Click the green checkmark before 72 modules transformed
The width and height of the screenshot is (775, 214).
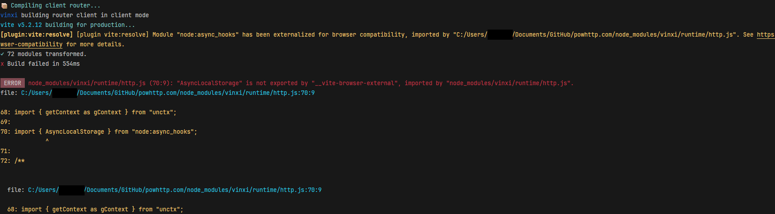(x=2, y=54)
